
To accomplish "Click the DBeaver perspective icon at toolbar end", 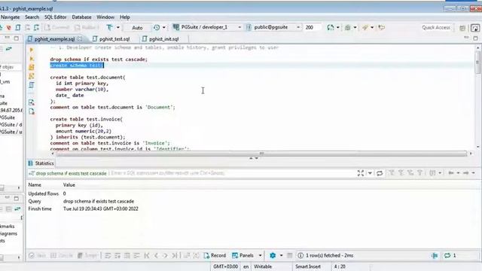I will pyautogui.click(x=475, y=28).
